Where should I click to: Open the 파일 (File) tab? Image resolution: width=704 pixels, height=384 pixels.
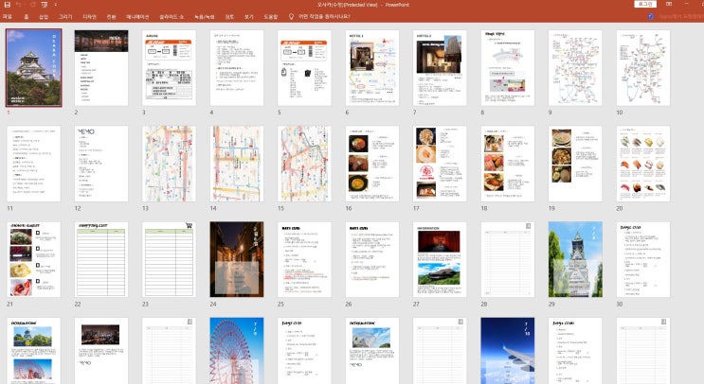click(8, 17)
